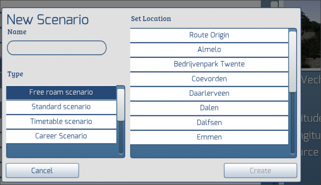Select Daarlerveen location
The height and width of the screenshot is (185, 321).
(209, 94)
